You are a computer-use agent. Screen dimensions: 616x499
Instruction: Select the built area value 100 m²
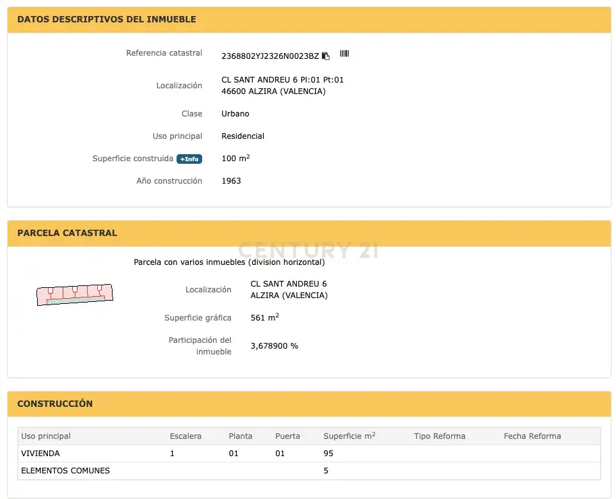235,158
